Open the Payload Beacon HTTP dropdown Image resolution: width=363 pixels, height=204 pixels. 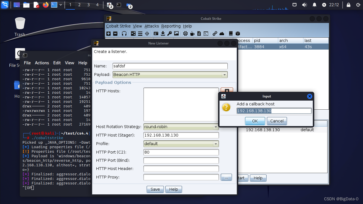point(170,75)
